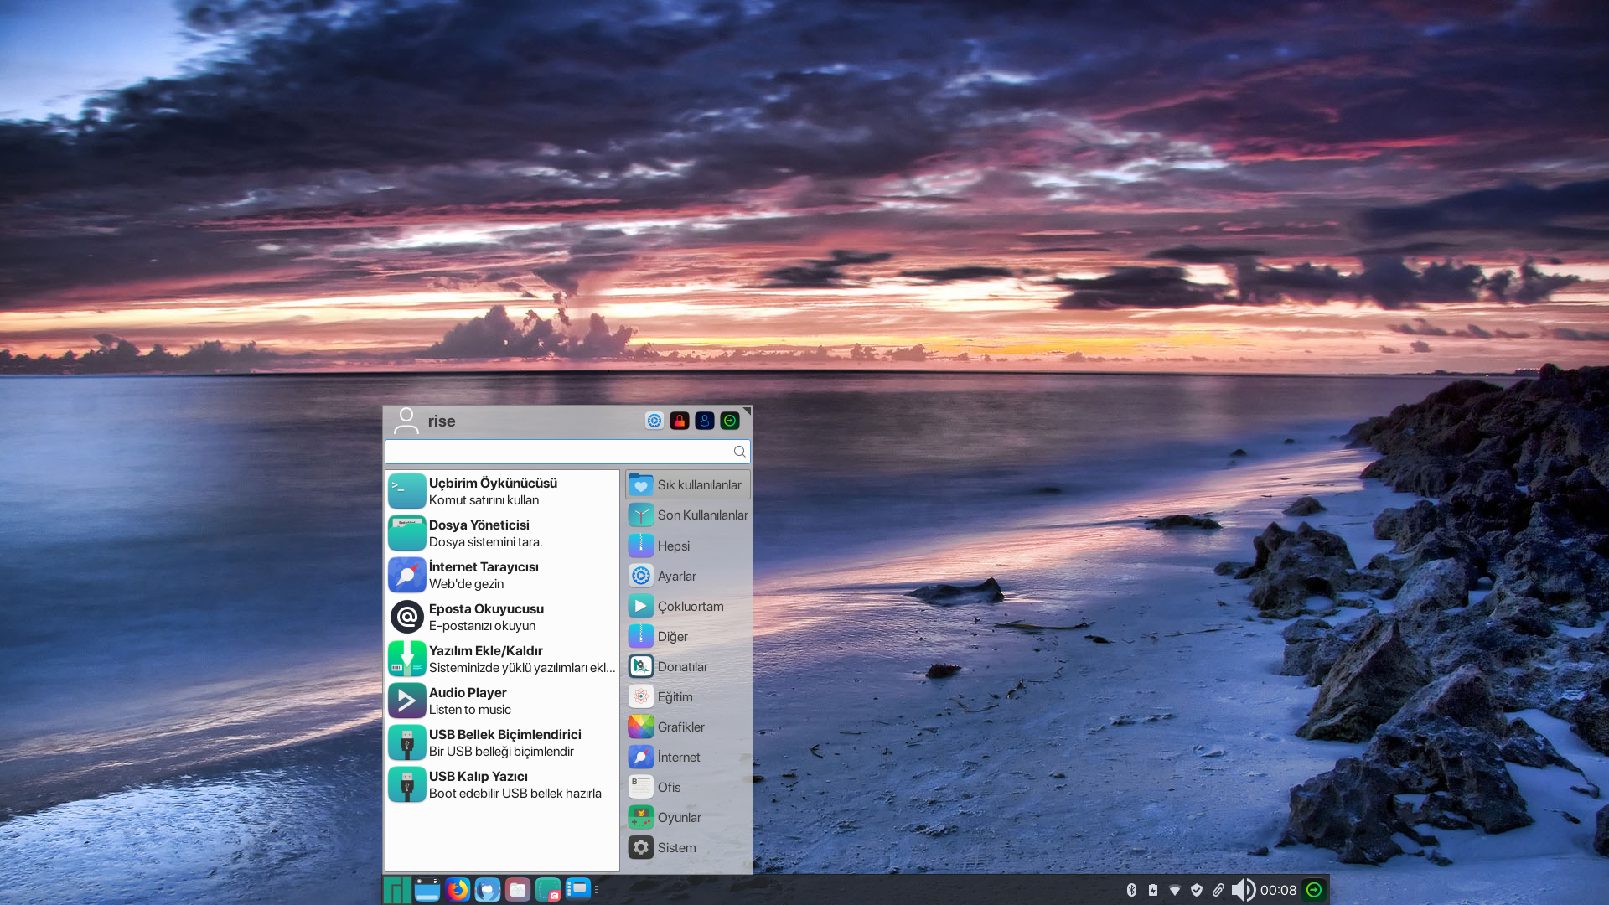Image resolution: width=1609 pixels, height=905 pixels.
Task: Log out using the green arrow icon in the menu header
Action: click(730, 421)
